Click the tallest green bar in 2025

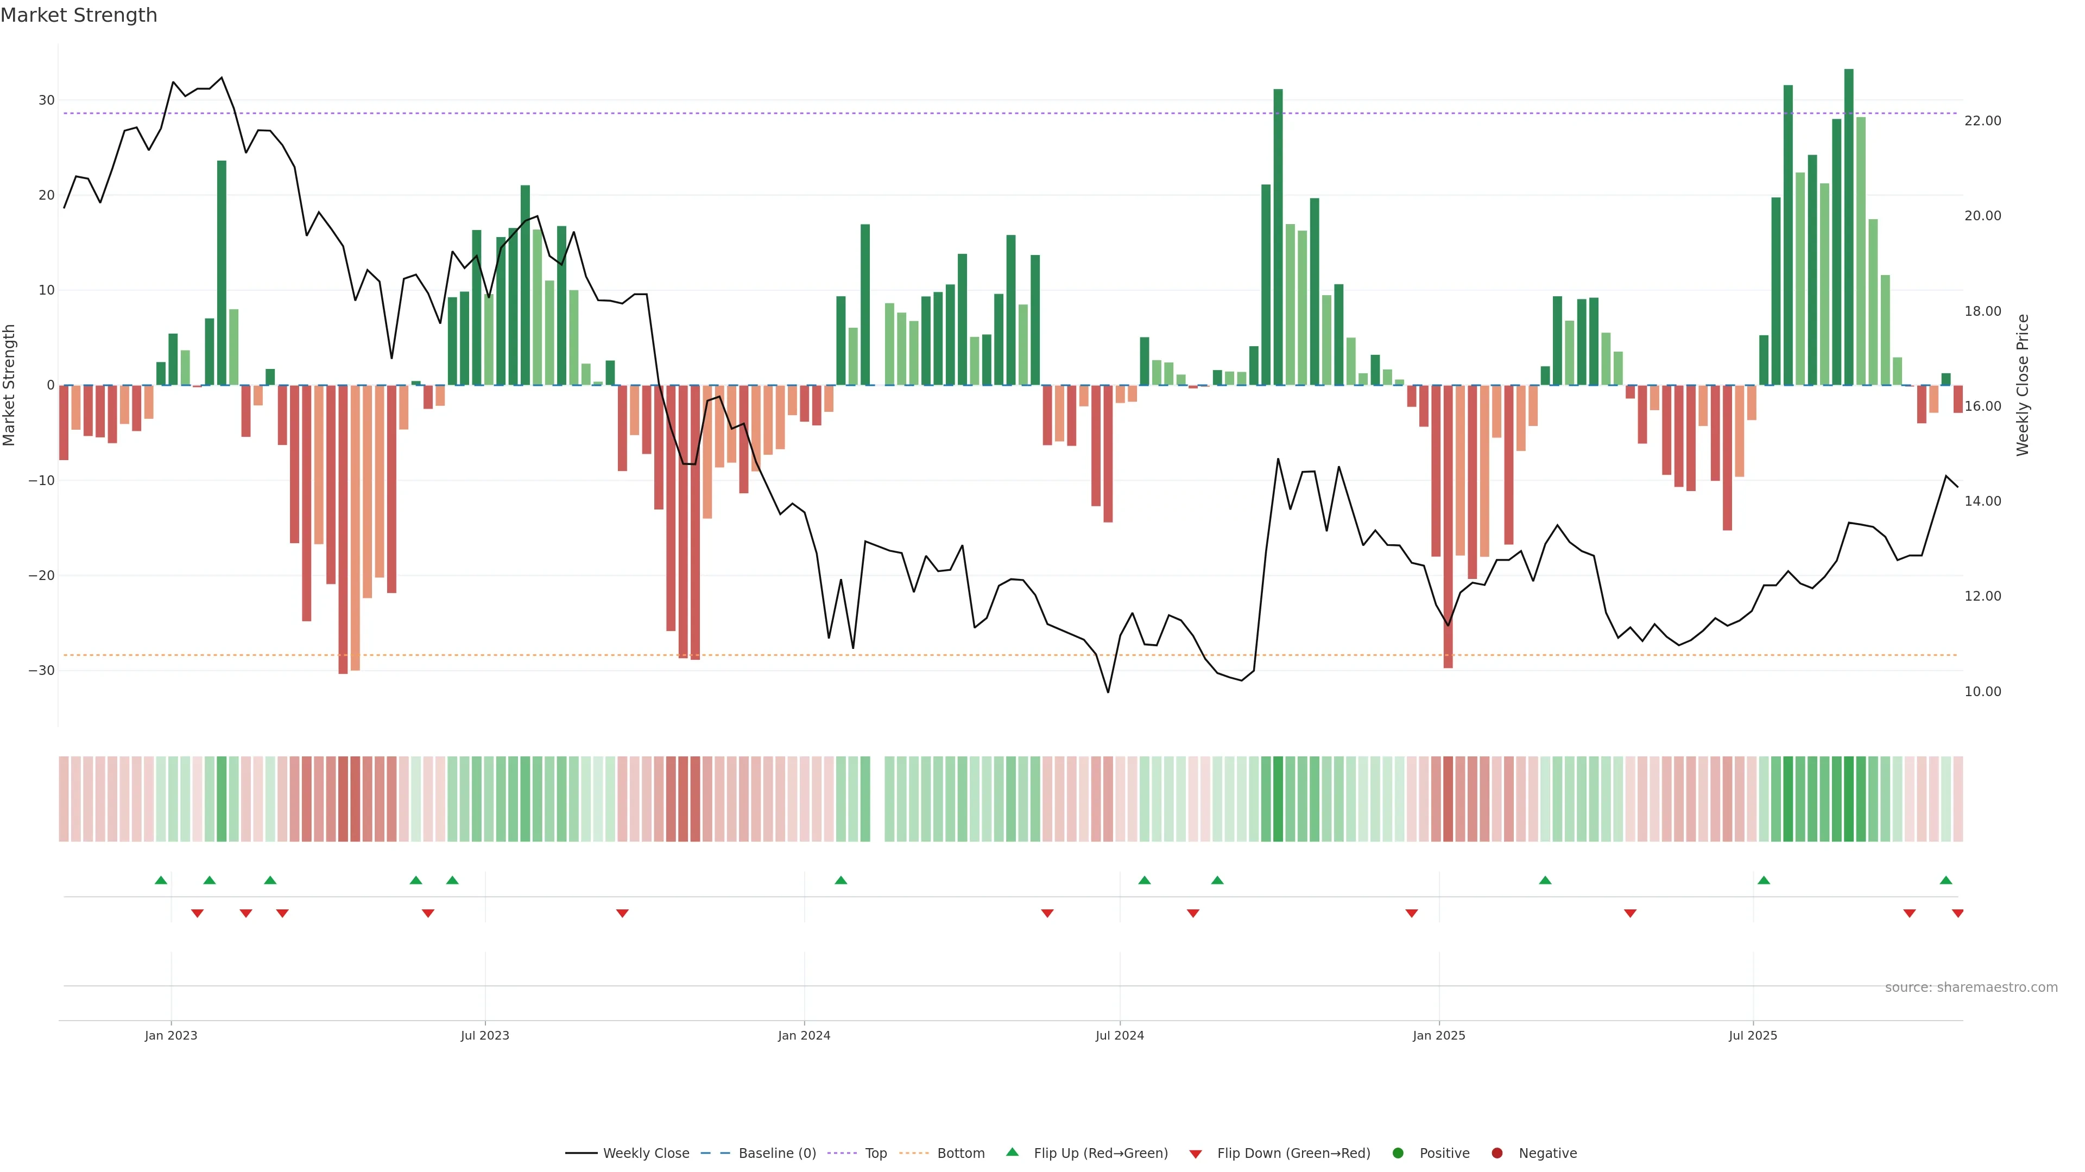pyautogui.click(x=1849, y=226)
